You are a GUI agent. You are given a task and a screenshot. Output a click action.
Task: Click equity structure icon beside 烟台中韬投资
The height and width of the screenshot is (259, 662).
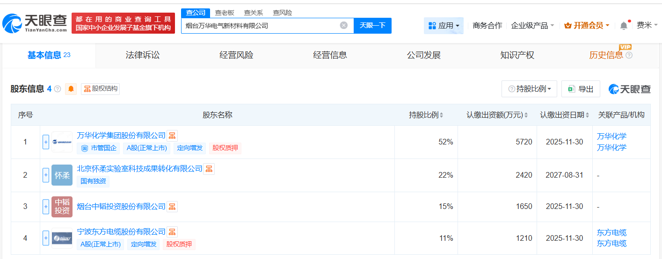tap(172, 207)
